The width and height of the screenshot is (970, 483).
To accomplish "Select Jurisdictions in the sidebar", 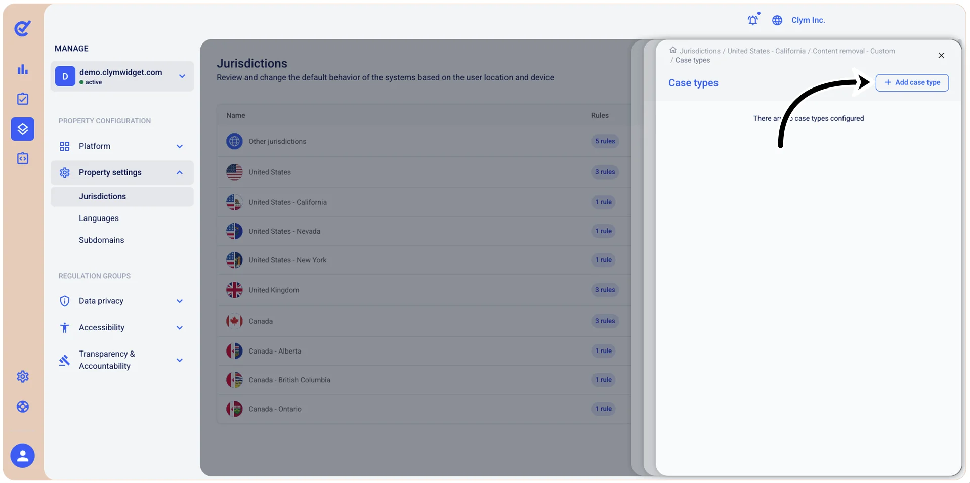I will pos(122,196).
